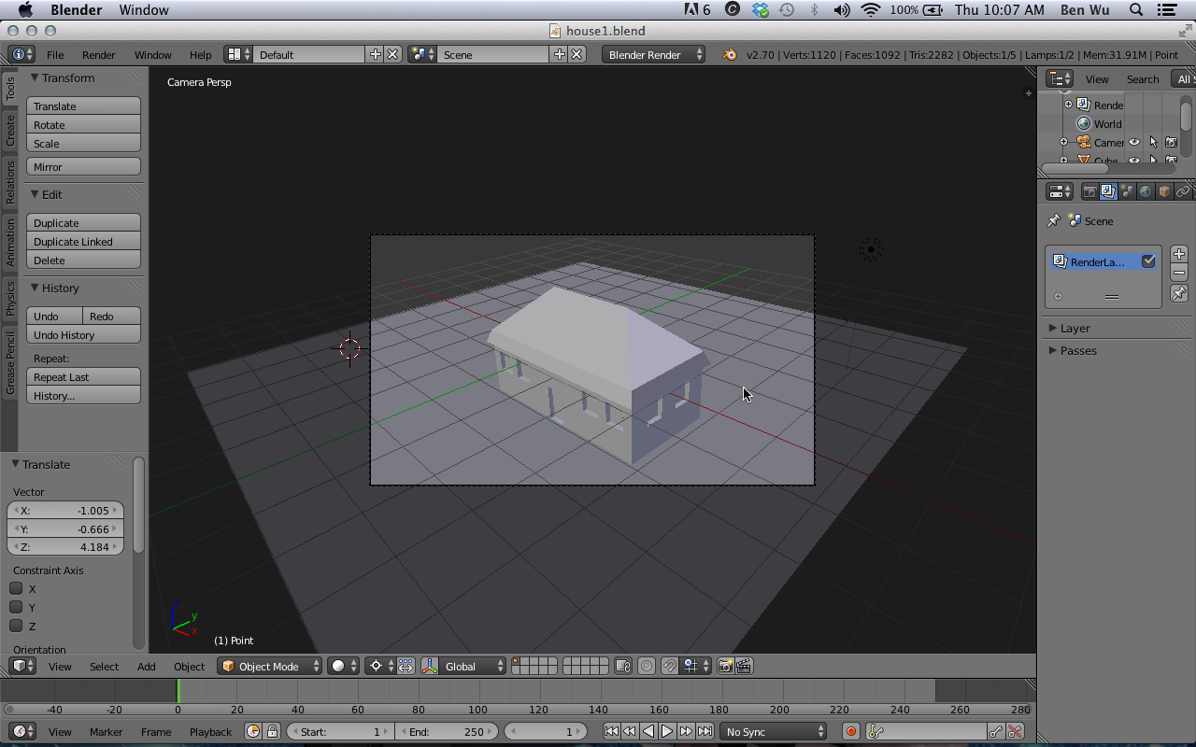Click the Duplicate Linked button
This screenshot has height=747, width=1196.
coord(83,241)
